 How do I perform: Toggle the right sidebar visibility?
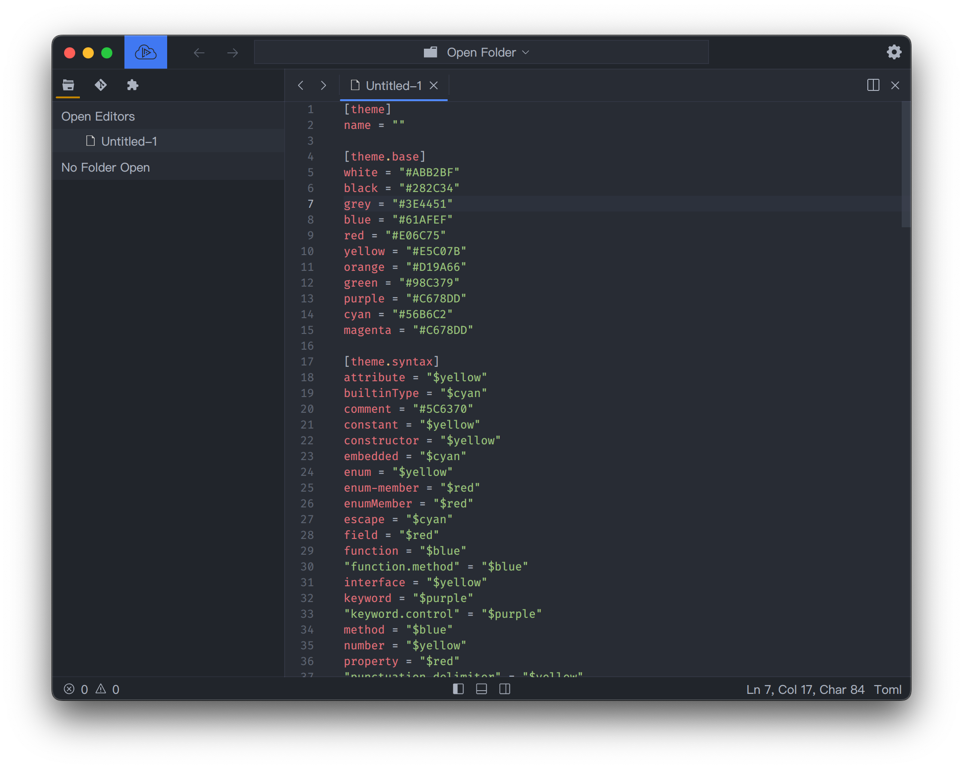[x=505, y=689]
